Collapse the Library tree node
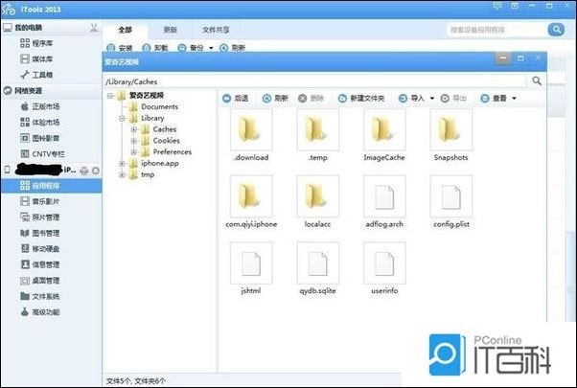 [x=122, y=119]
